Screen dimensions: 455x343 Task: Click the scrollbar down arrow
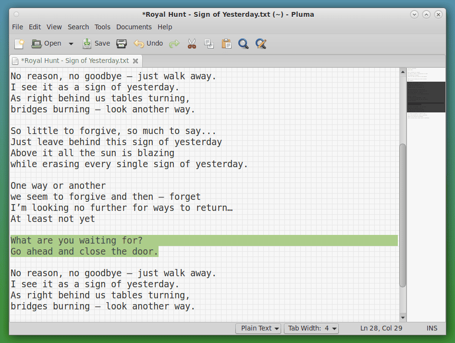point(403,318)
